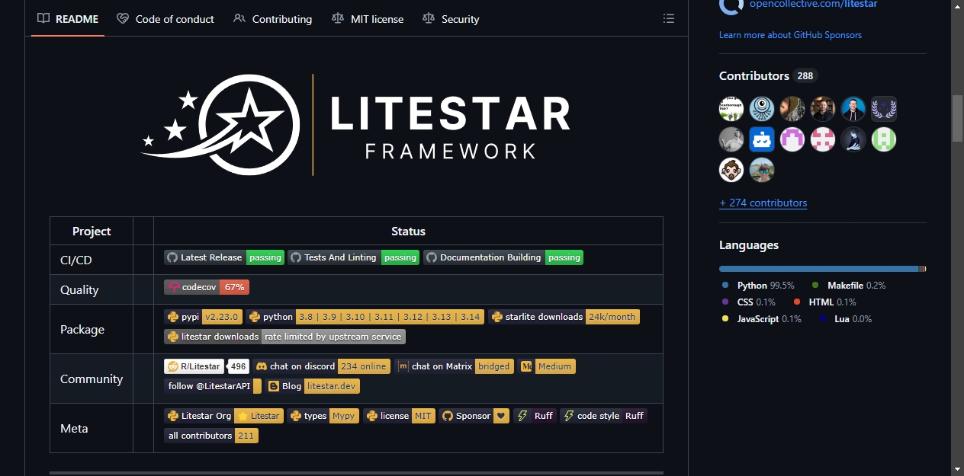Open the README tab

coord(68,18)
